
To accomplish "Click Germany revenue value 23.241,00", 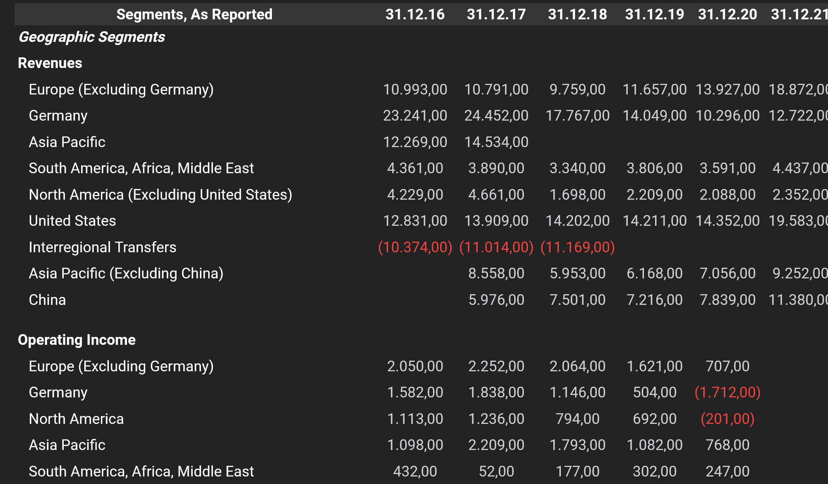I will point(415,115).
